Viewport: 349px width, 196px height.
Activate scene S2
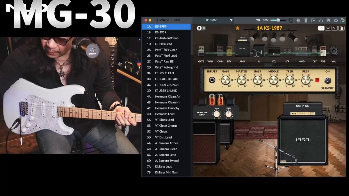328,28
